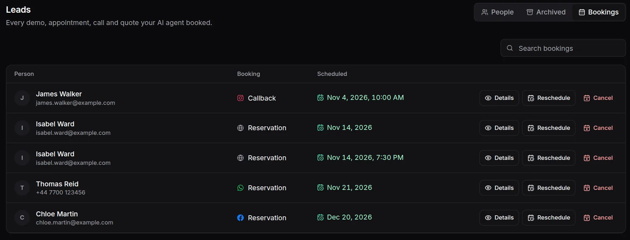This screenshot has width=630, height=240.
Task: Reschedule Thomas Reid's Nov 21 reservation
Action: point(549,188)
